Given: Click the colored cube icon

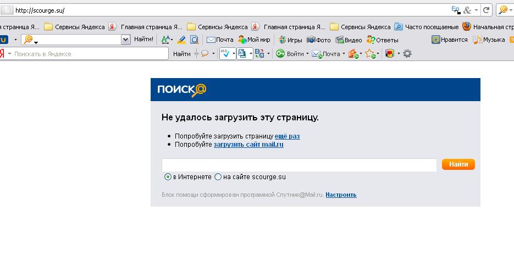Looking at the screenshot, I should coord(390,53).
